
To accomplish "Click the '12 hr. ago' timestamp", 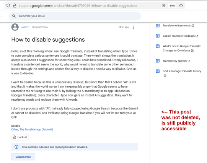I will (124, 27).
